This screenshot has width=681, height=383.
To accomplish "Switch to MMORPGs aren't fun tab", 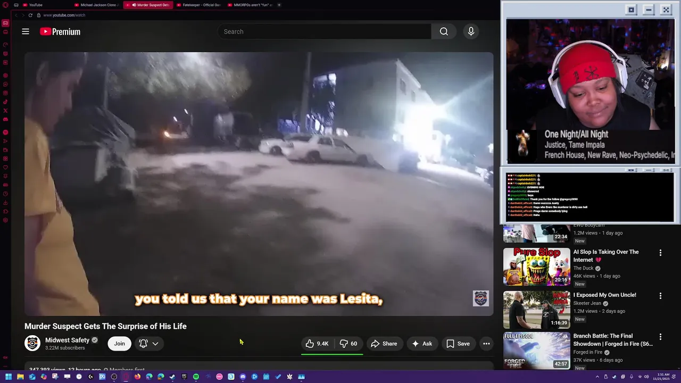I will [250, 5].
